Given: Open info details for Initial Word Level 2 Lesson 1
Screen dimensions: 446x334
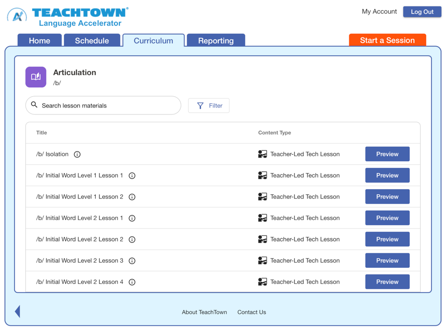Looking at the screenshot, I should [x=132, y=218].
